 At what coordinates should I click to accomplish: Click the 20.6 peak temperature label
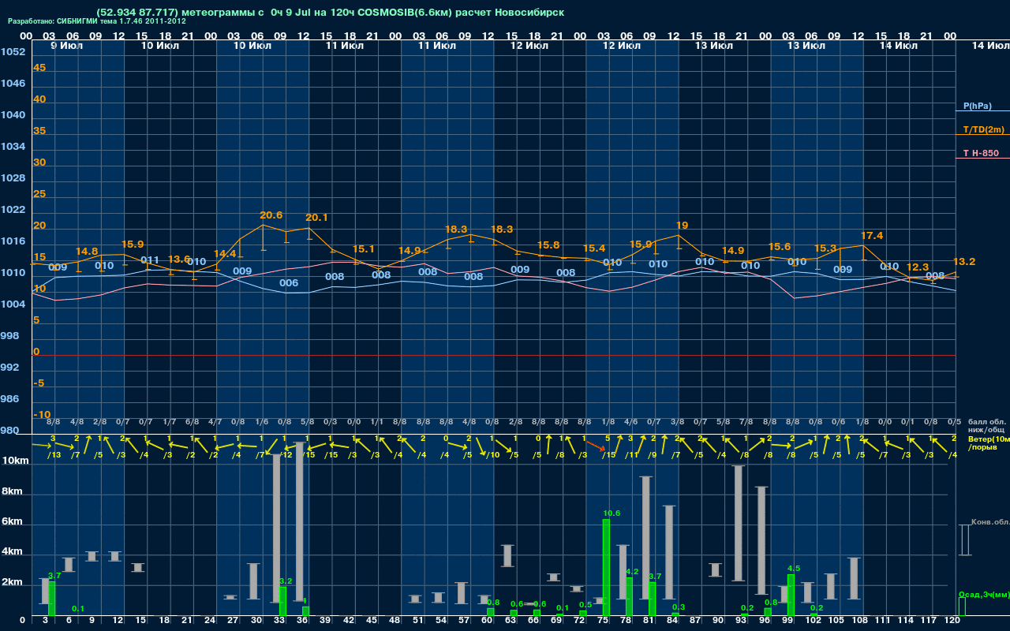(x=271, y=215)
